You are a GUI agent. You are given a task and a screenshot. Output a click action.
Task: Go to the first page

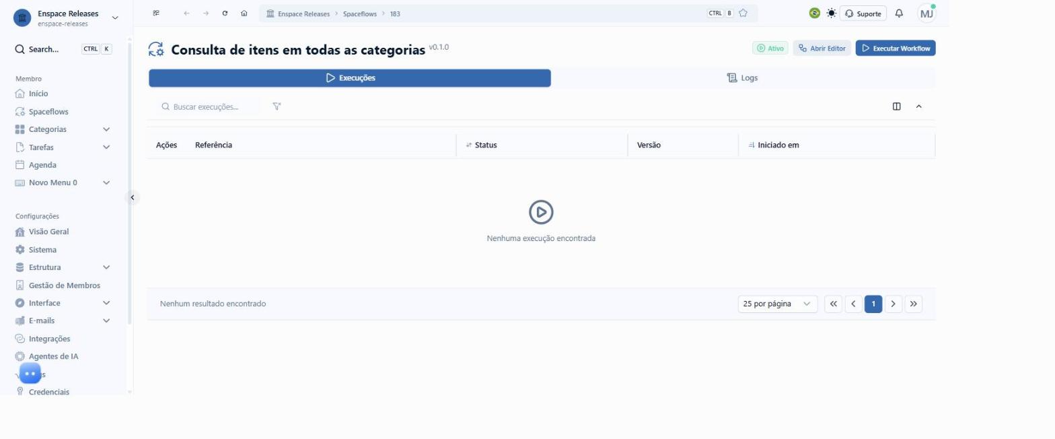[x=833, y=304]
